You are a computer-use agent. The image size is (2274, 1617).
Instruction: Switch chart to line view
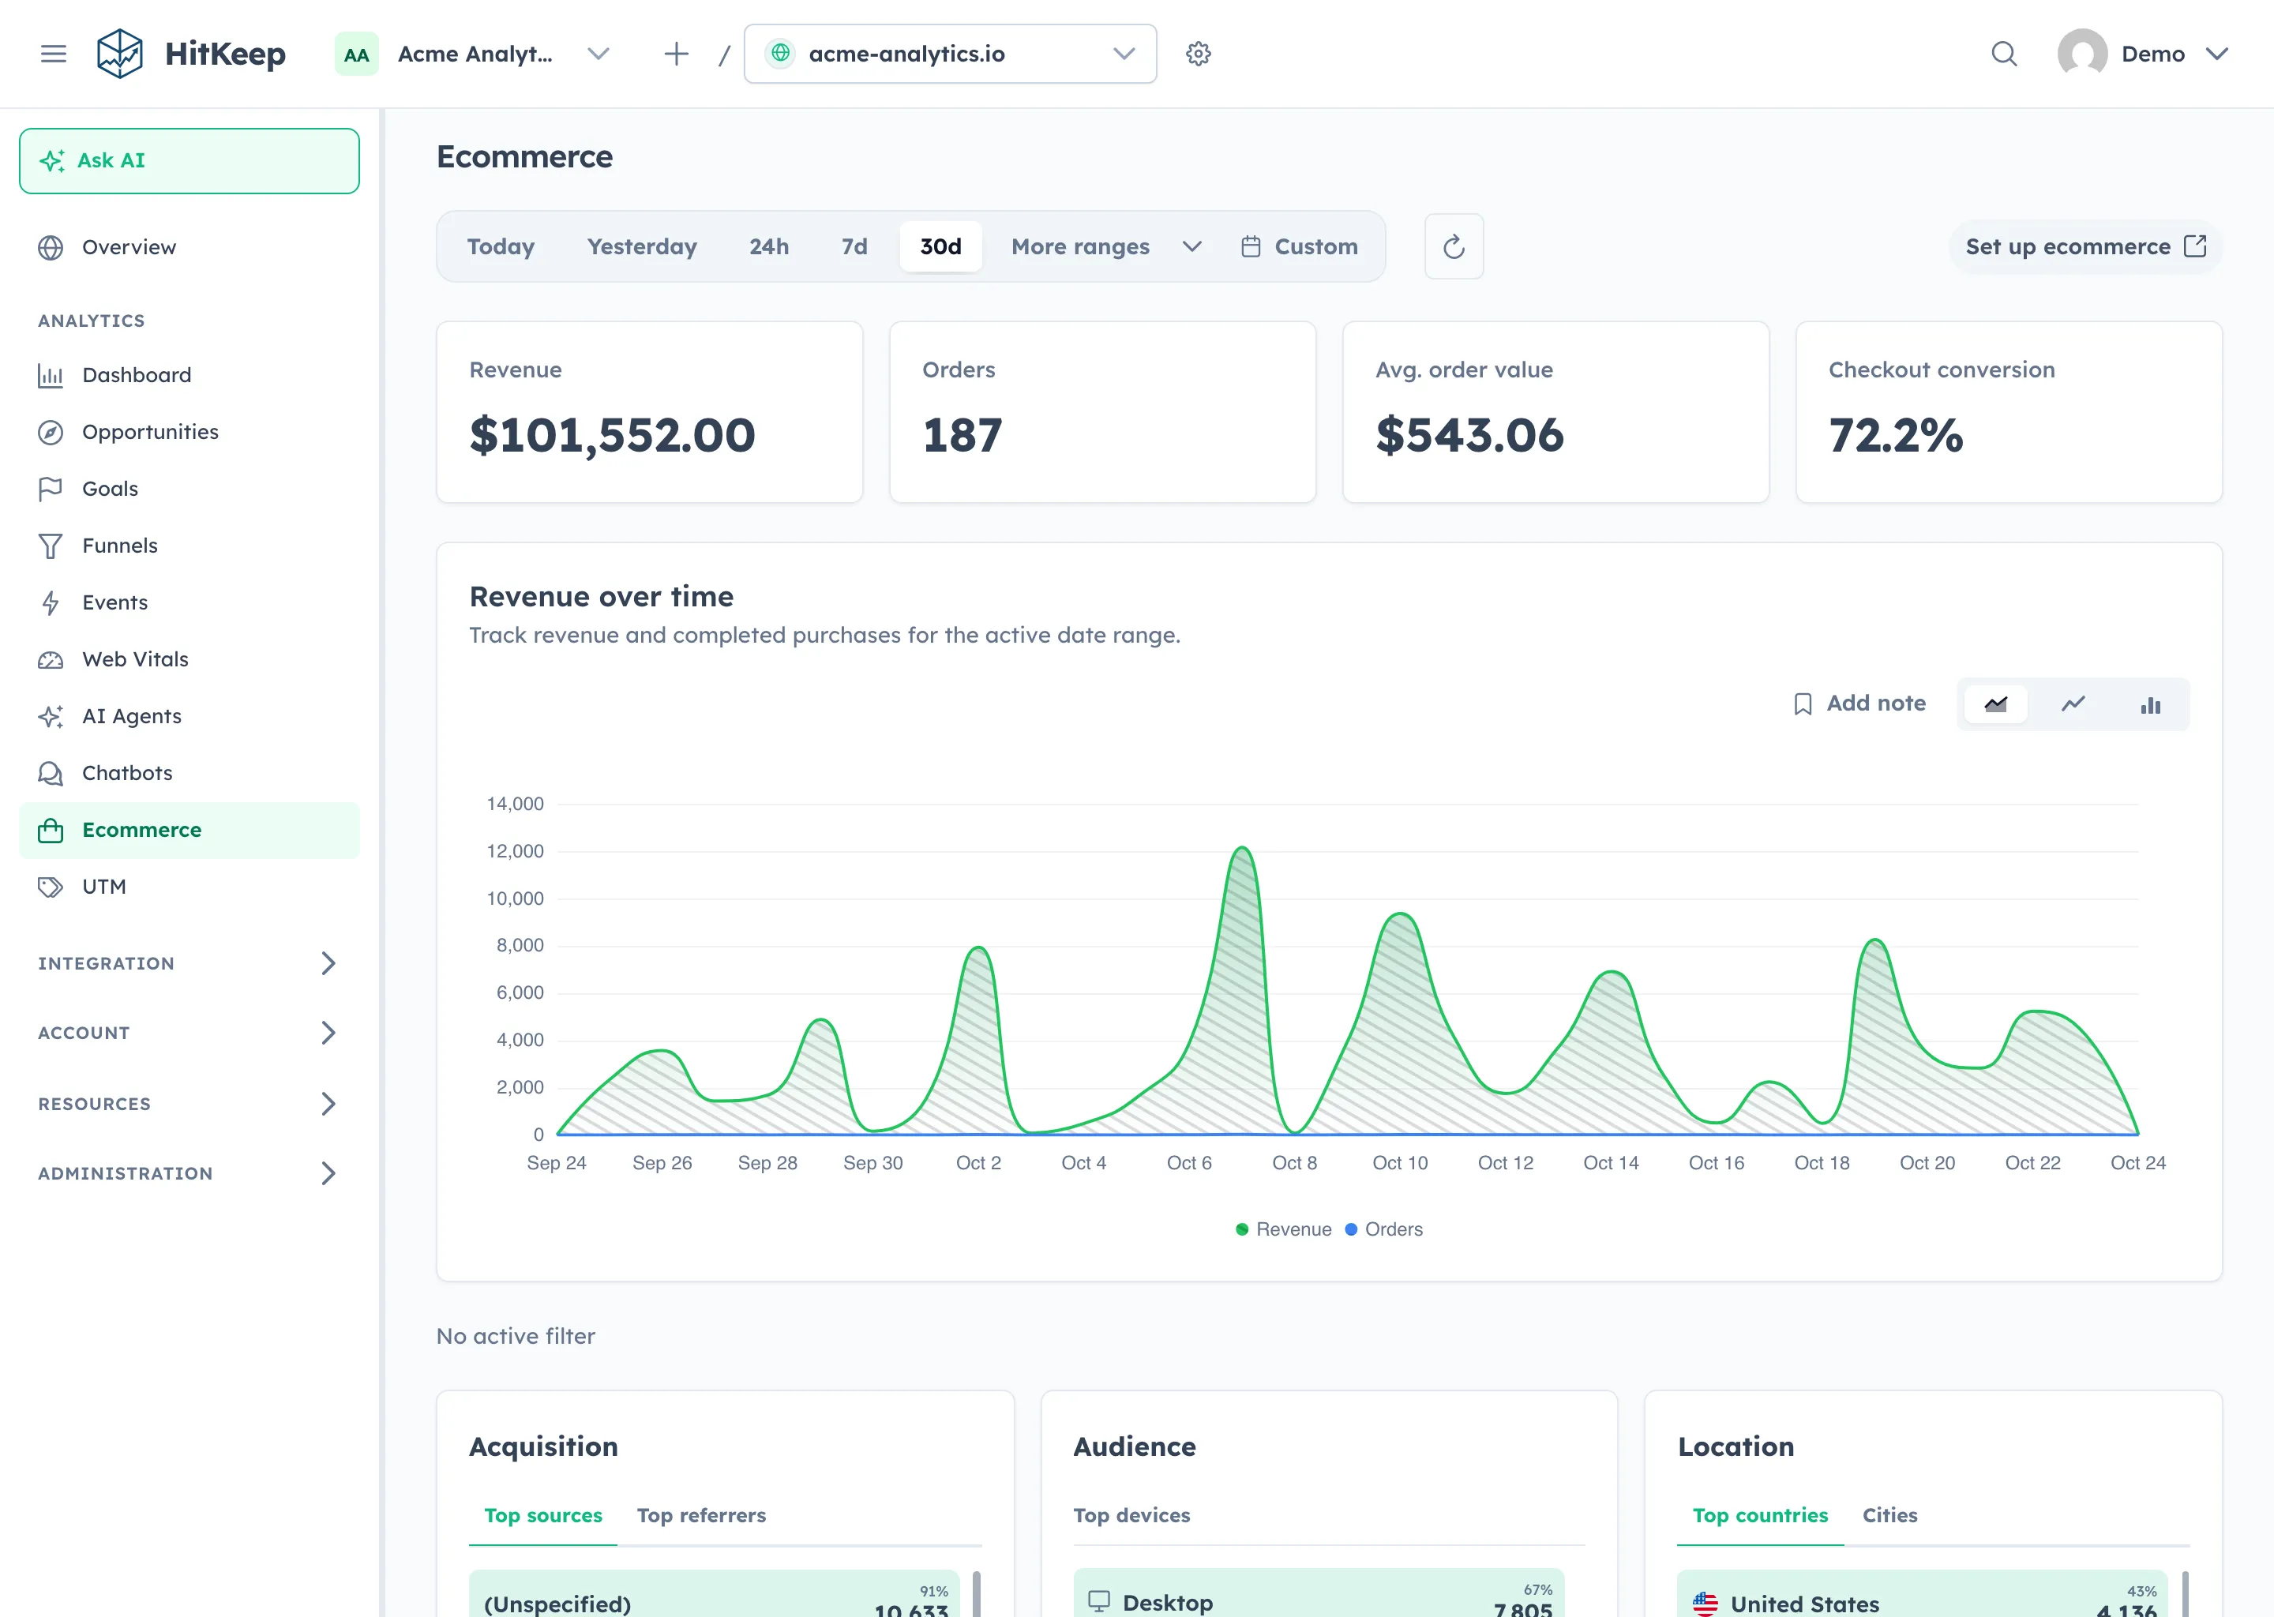[2073, 705]
